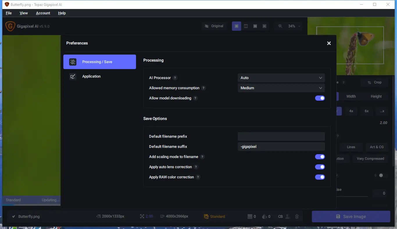
Task: Click the Save Image button
Action: [x=351, y=217]
